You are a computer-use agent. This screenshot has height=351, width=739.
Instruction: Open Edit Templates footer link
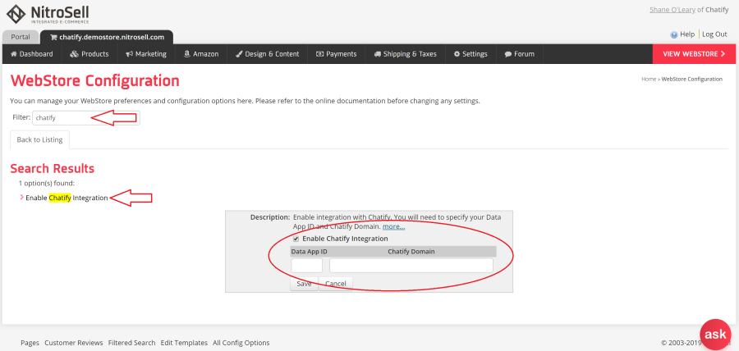pos(184,343)
